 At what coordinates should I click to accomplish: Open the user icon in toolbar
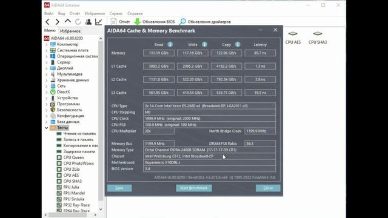pyautogui.click(x=89, y=22)
